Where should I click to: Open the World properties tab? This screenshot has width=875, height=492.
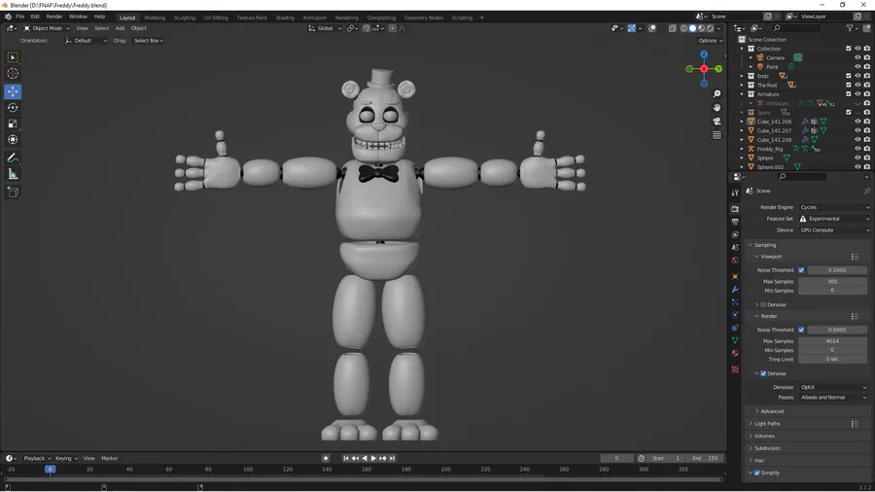click(x=735, y=260)
